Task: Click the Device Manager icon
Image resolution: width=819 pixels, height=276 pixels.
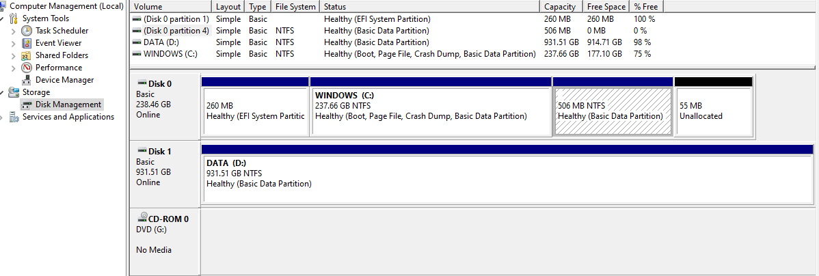Action: [27, 80]
